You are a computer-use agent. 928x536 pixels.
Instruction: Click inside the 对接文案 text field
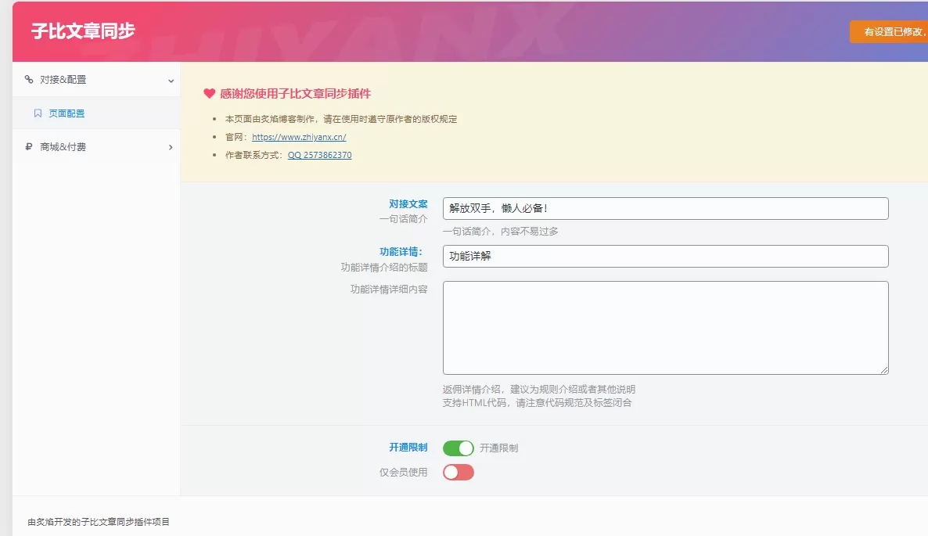(x=664, y=208)
